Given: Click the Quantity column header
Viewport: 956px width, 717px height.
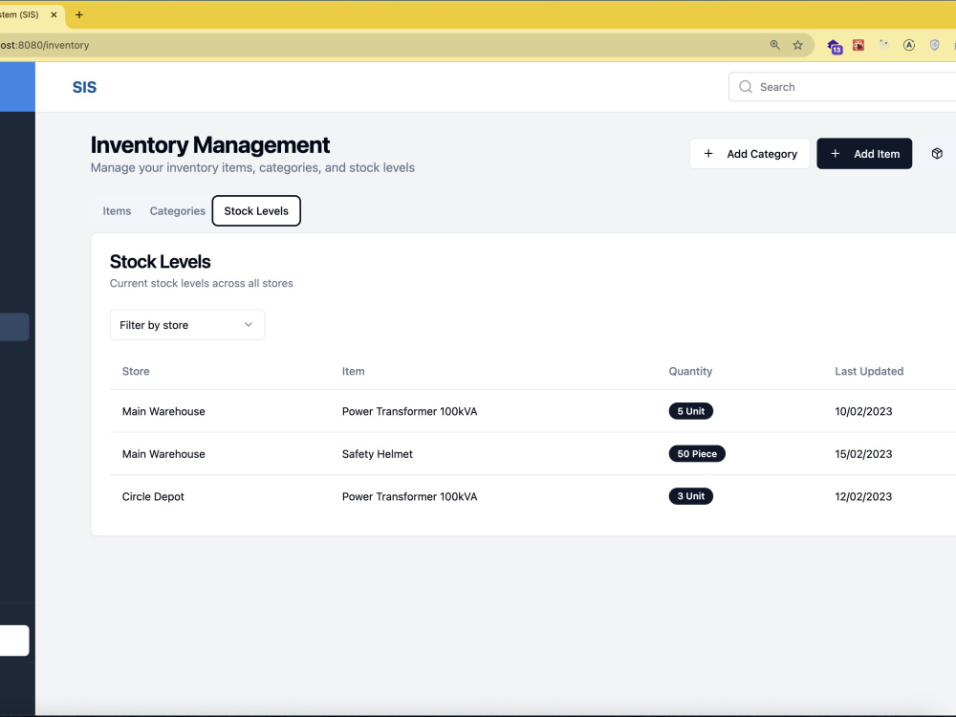Looking at the screenshot, I should point(690,371).
